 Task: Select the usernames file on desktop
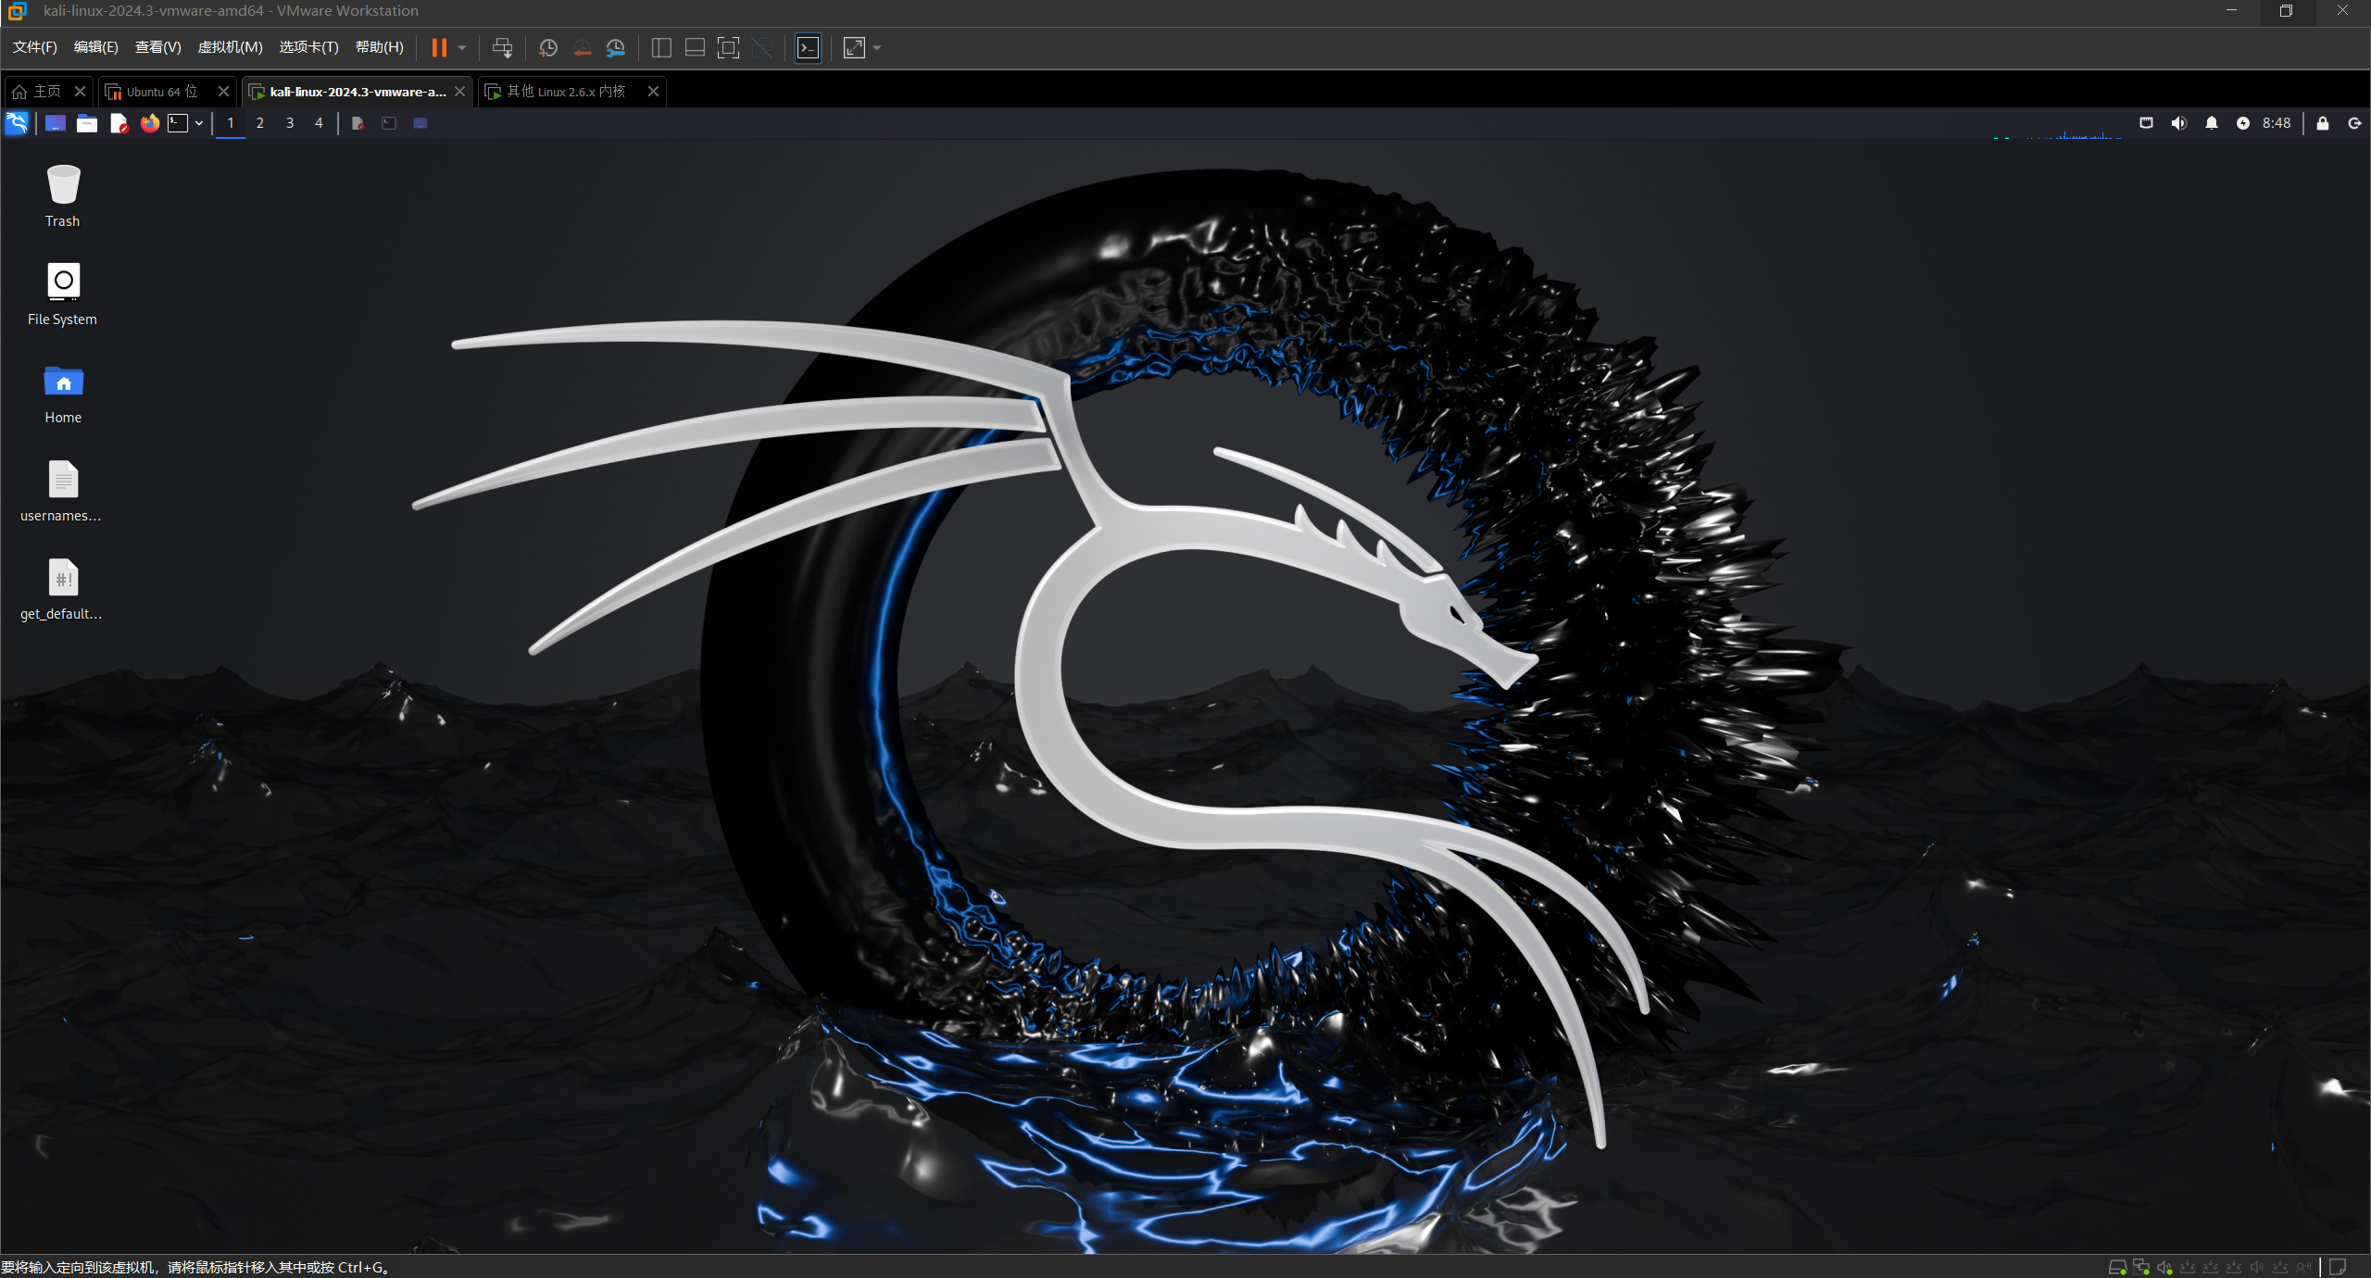(x=63, y=491)
